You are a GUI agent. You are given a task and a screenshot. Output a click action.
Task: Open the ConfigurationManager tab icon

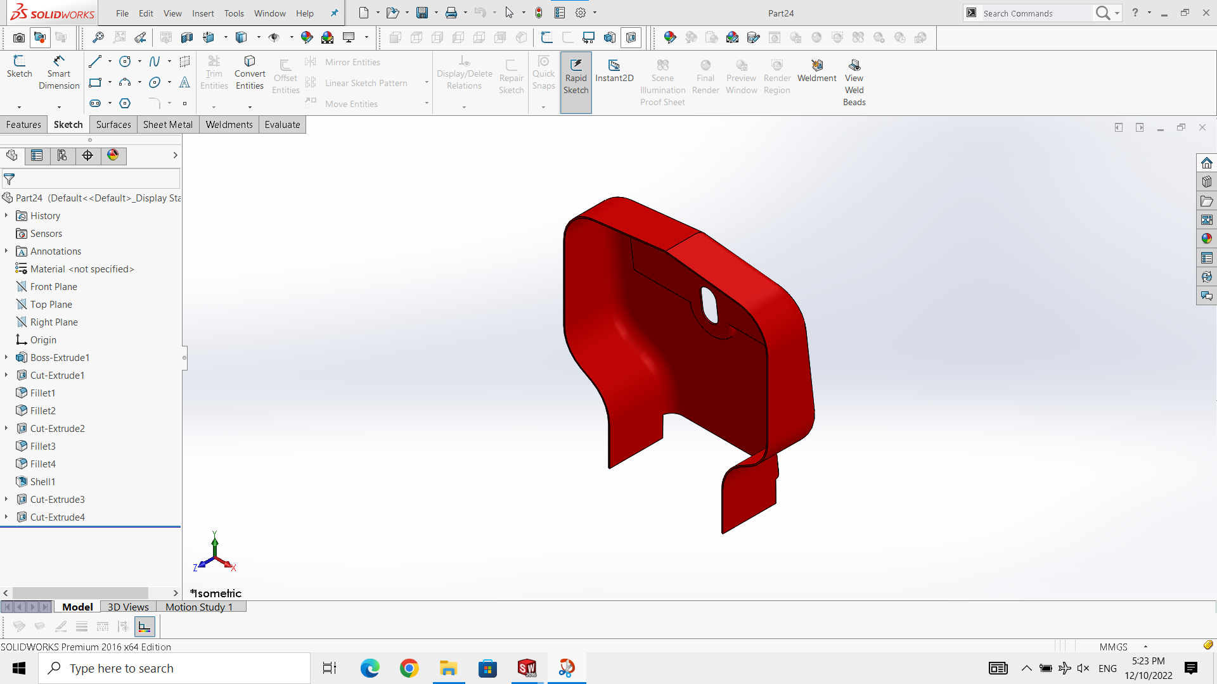pyautogui.click(x=62, y=155)
